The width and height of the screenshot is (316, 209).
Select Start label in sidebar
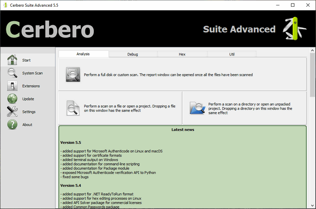26,60
